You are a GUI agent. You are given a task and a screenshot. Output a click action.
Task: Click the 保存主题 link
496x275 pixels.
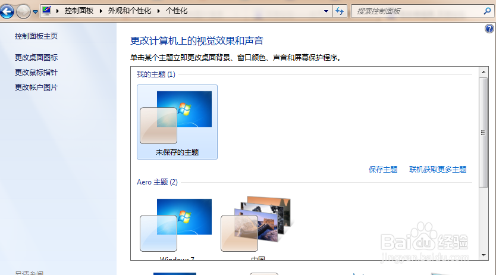coord(383,170)
